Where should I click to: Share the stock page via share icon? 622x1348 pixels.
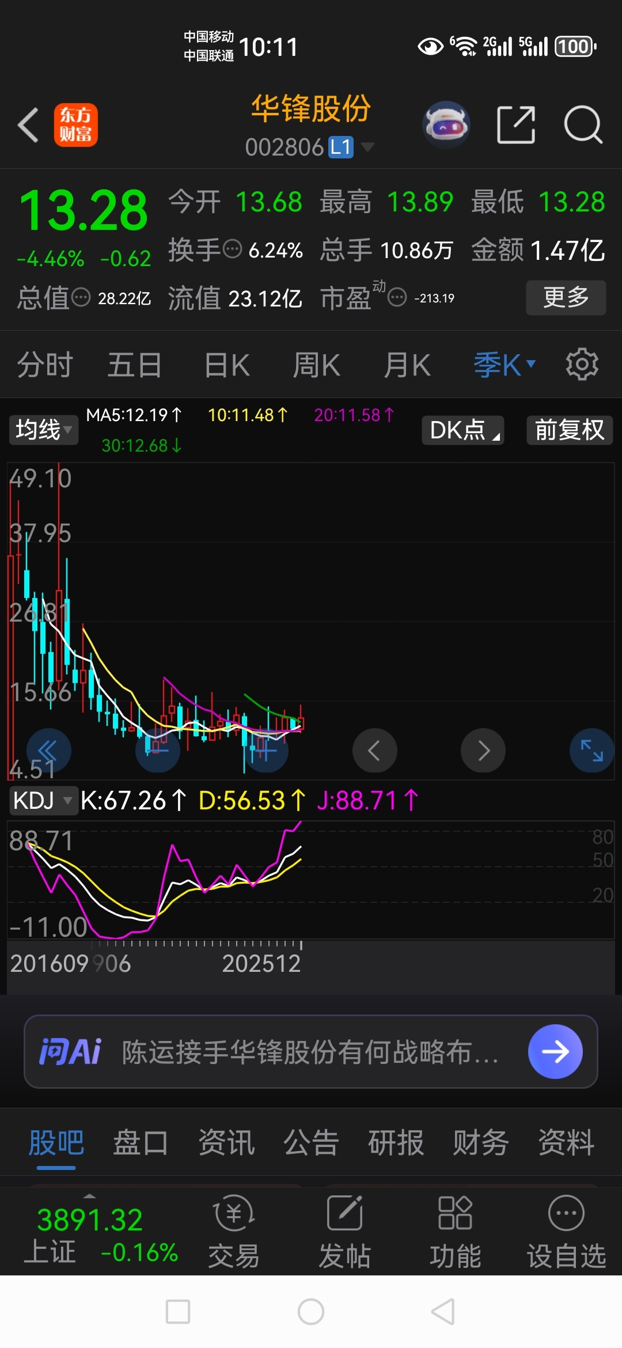(x=516, y=124)
